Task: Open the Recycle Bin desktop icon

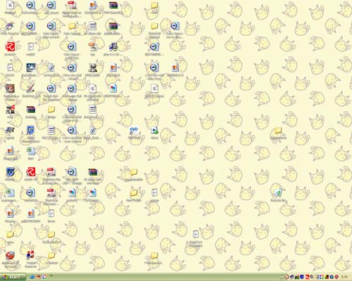Action: click(x=278, y=193)
